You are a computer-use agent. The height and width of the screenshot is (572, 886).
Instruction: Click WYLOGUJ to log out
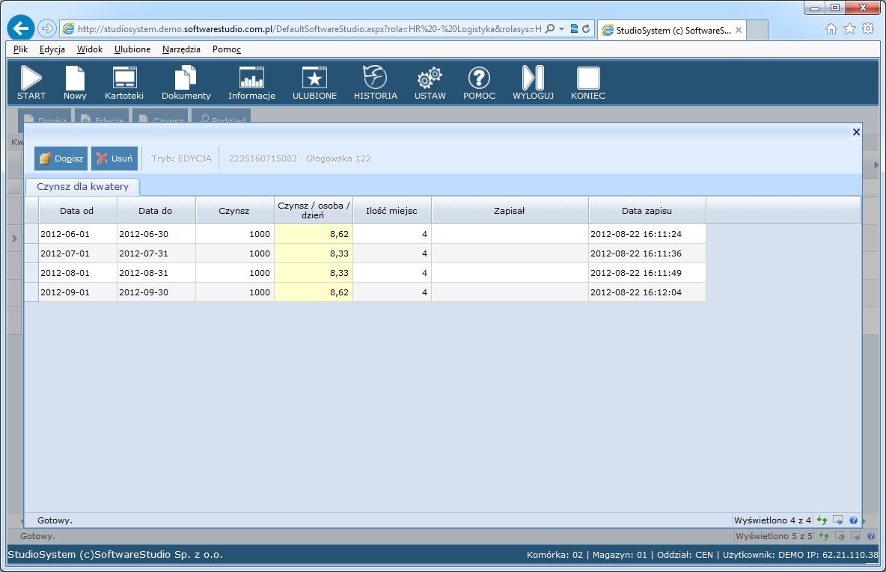(533, 82)
